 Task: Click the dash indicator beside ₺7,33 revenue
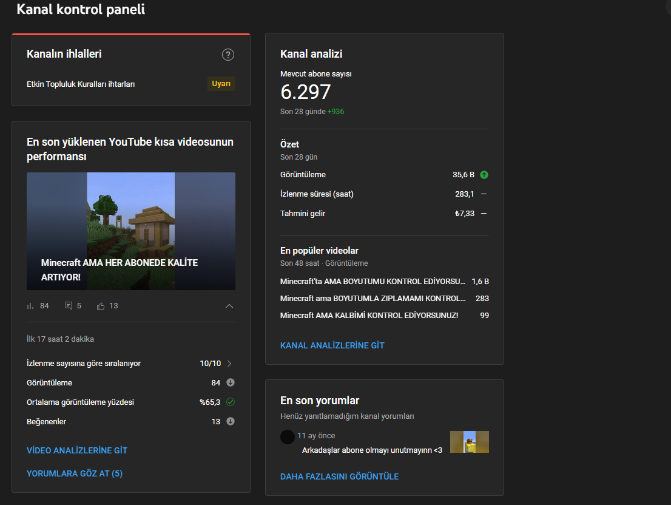click(x=484, y=213)
